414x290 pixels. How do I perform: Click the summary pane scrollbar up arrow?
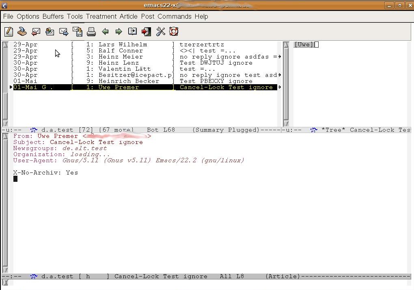pos(5,45)
